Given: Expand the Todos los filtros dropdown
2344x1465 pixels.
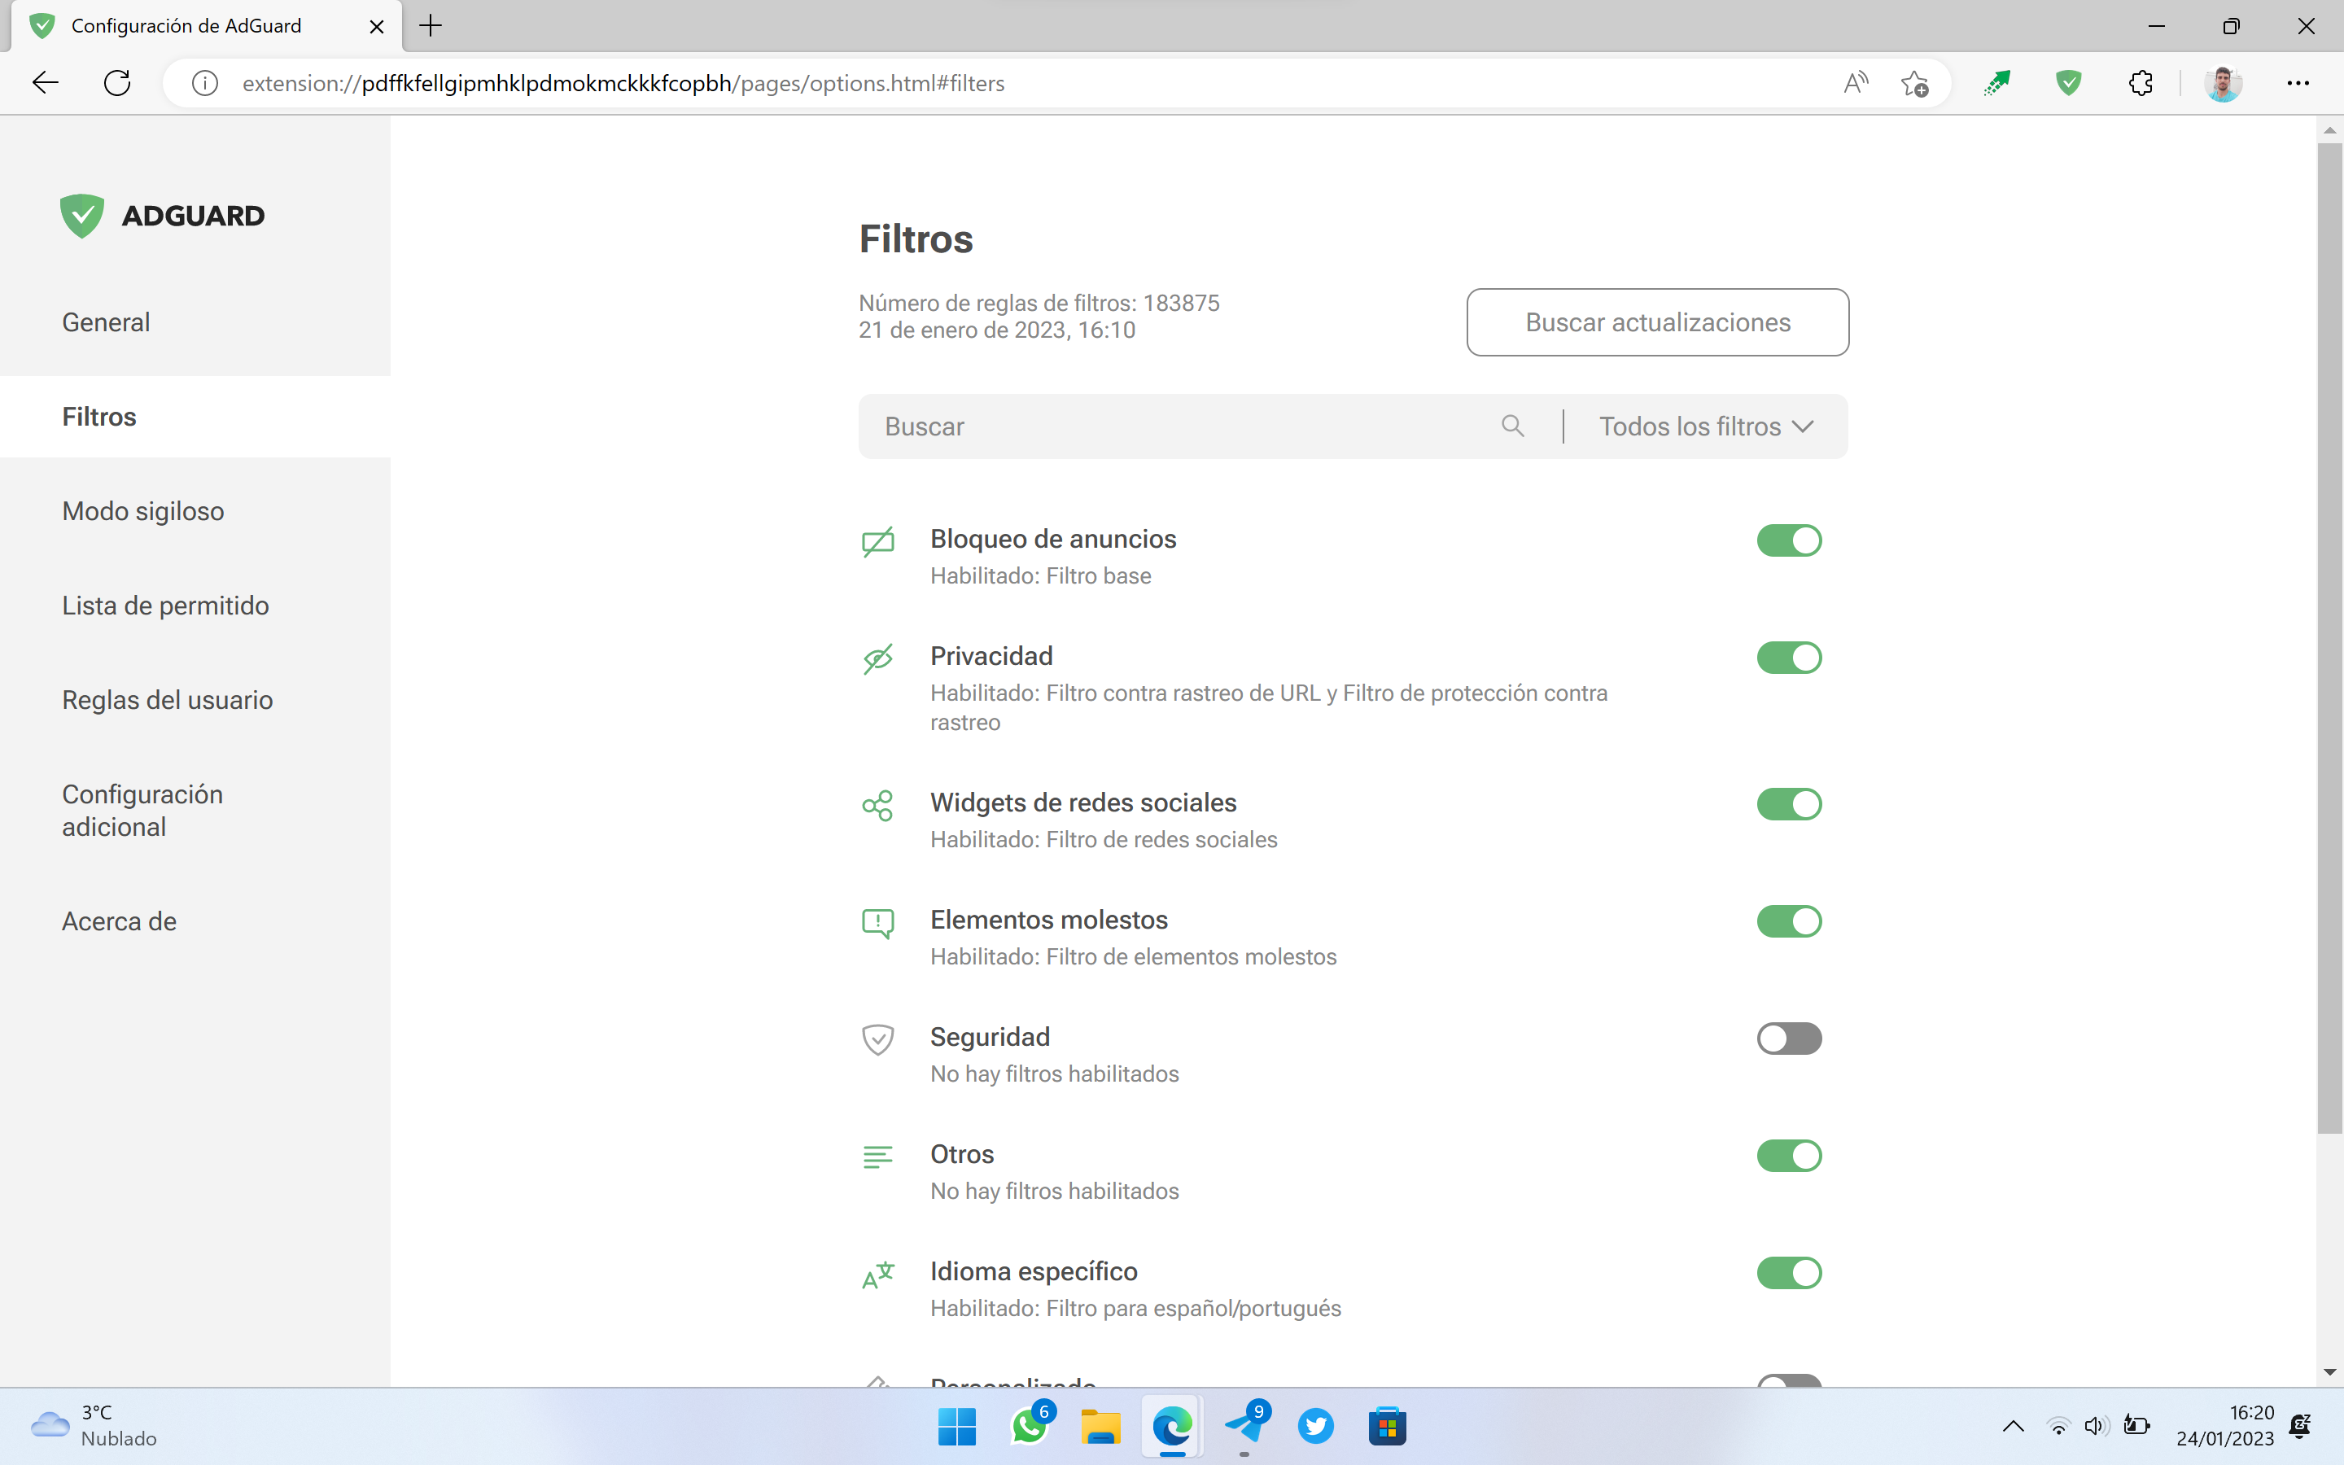Looking at the screenshot, I should [x=1706, y=426].
